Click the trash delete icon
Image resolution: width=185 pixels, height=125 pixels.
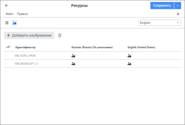point(60,35)
